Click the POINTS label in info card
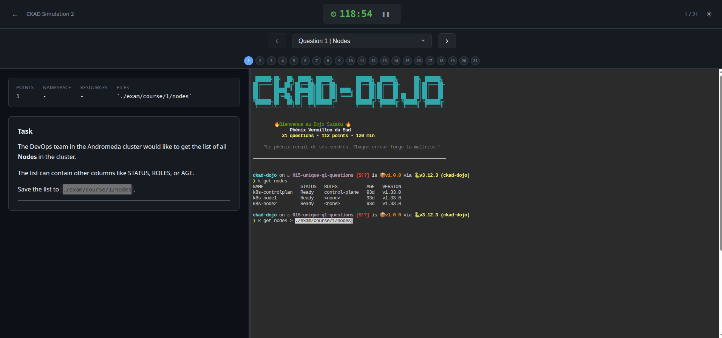The height and width of the screenshot is (338, 722). (25, 87)
